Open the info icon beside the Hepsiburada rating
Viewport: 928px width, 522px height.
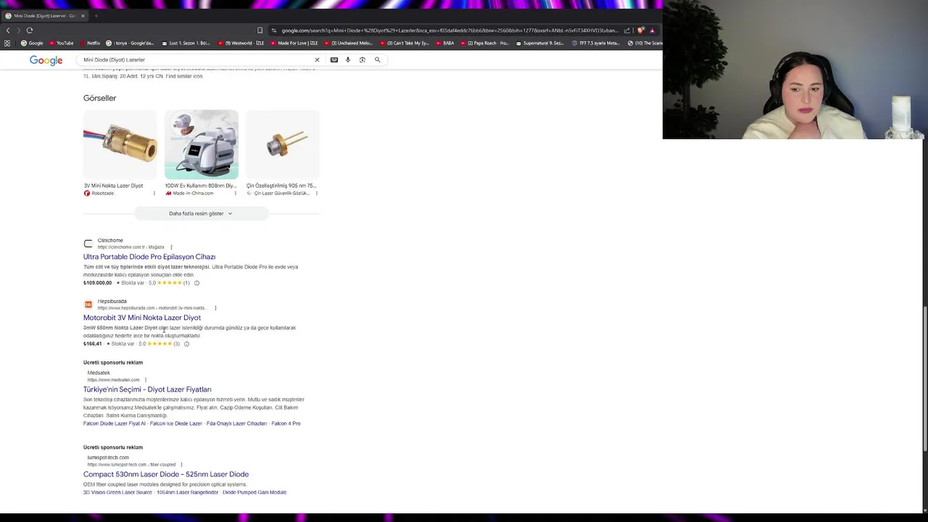[x=186, y=344]
